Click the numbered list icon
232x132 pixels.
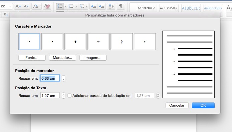[x=71, y=6]
